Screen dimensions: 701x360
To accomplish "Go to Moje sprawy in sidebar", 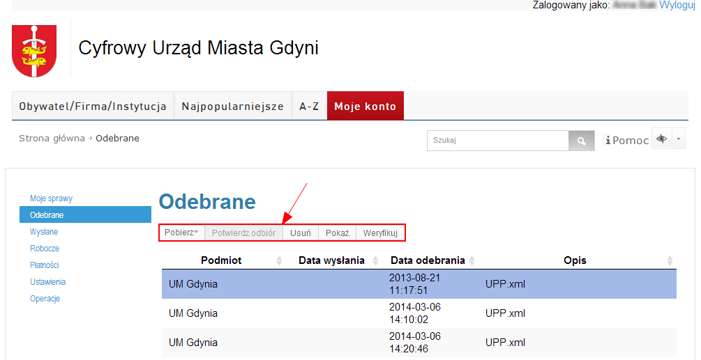I will pyautogui.click(x=51, y=198).
